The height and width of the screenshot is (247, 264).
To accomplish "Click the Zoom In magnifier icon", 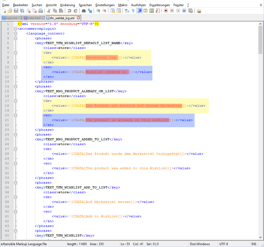I will 98,11.
